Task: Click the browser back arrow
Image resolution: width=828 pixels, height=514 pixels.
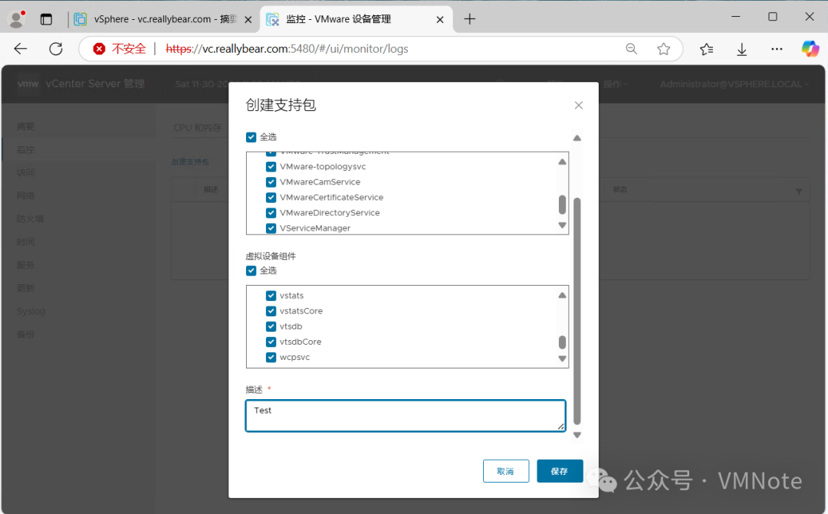Action: (x=21, y=49)
